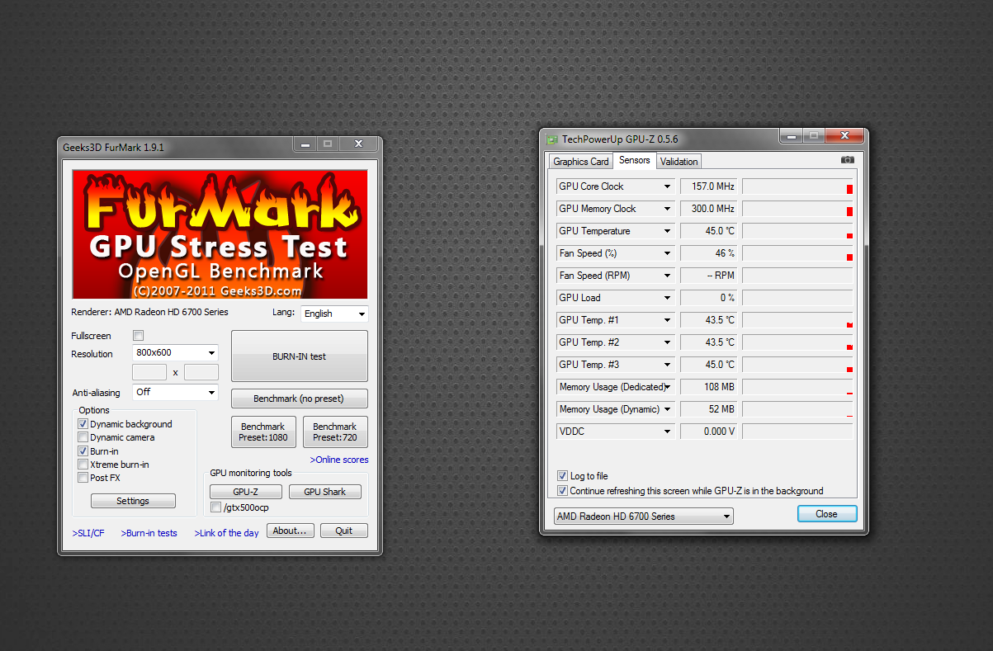Uncheck Dynamic background option
The width and height of the screenshot is (993, 651).
(83, 424)
